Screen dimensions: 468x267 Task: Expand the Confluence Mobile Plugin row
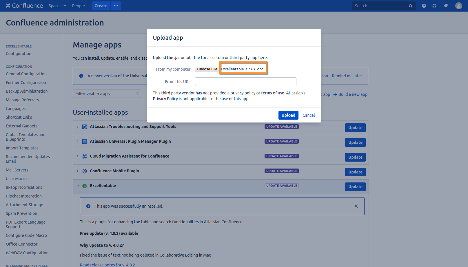pyautogui.click(x=78, y=171)
